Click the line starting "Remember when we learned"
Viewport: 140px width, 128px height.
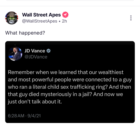click(x=66, y=72)
